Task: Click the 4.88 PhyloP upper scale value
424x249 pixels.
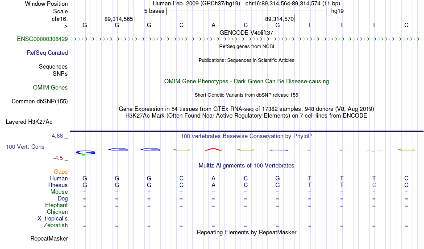Action: pos(58,136)
